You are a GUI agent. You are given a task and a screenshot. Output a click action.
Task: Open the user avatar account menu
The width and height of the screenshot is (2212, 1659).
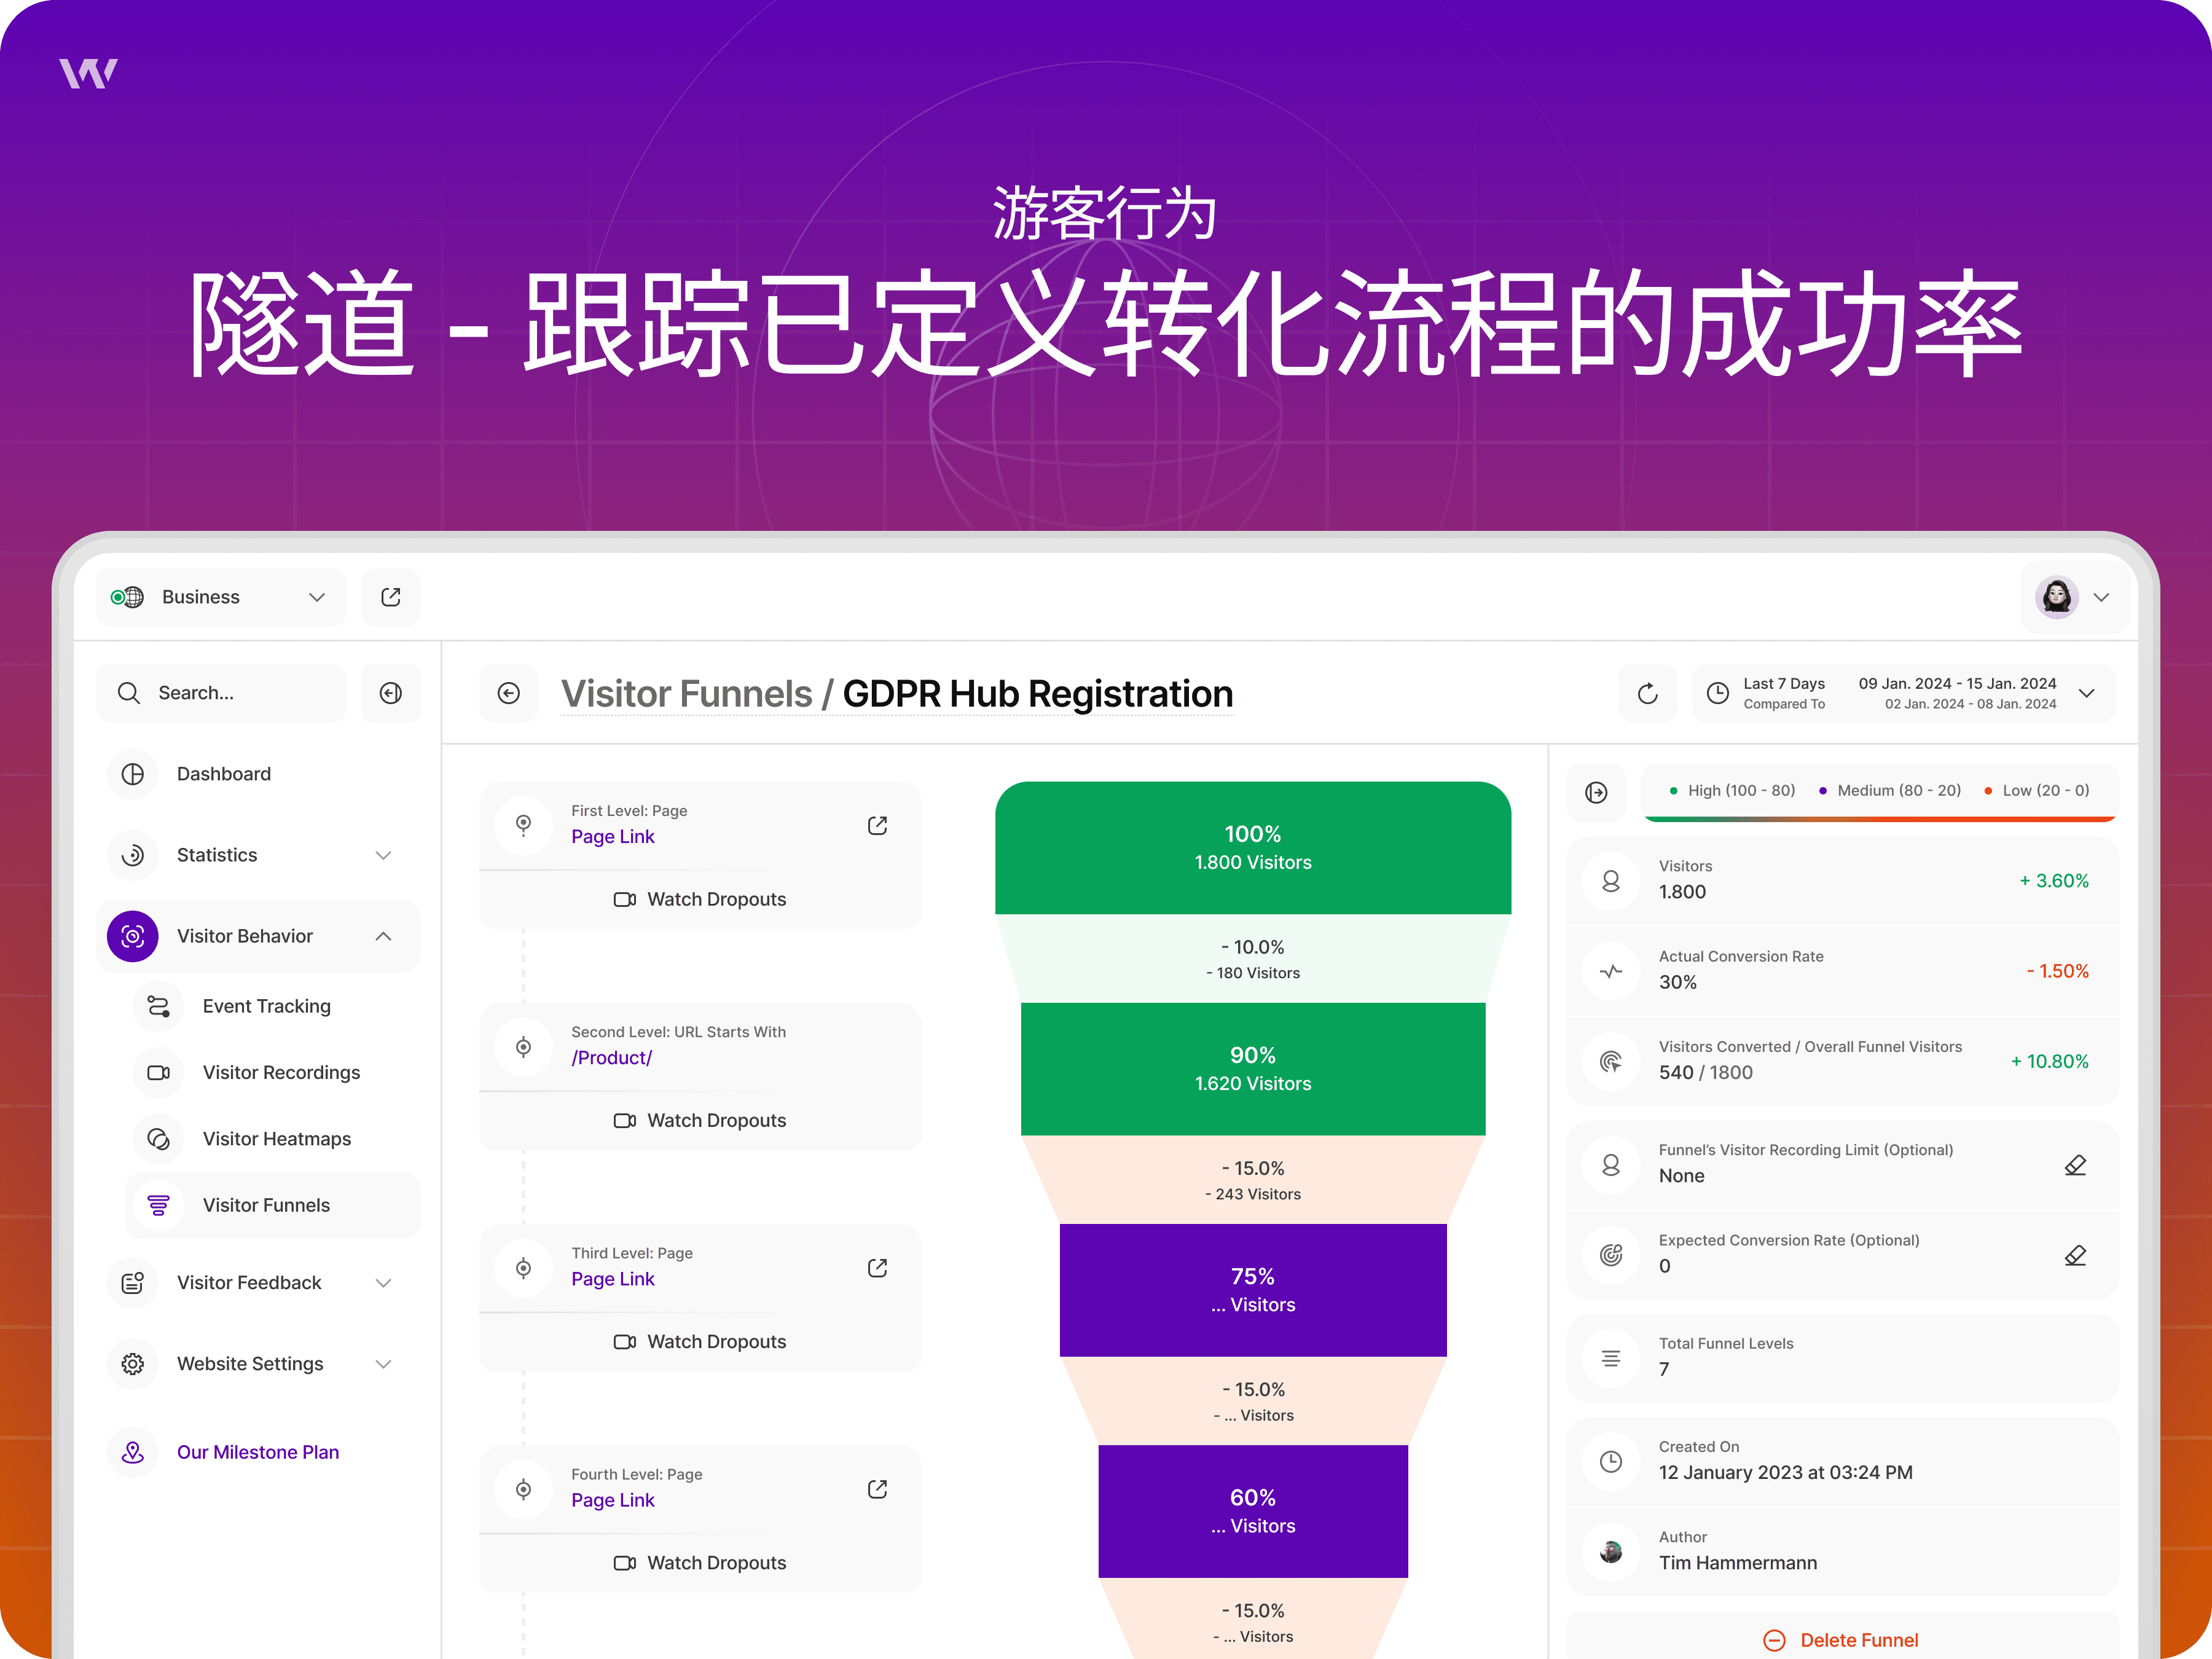pyautogui.click(x=2074, y=597)
